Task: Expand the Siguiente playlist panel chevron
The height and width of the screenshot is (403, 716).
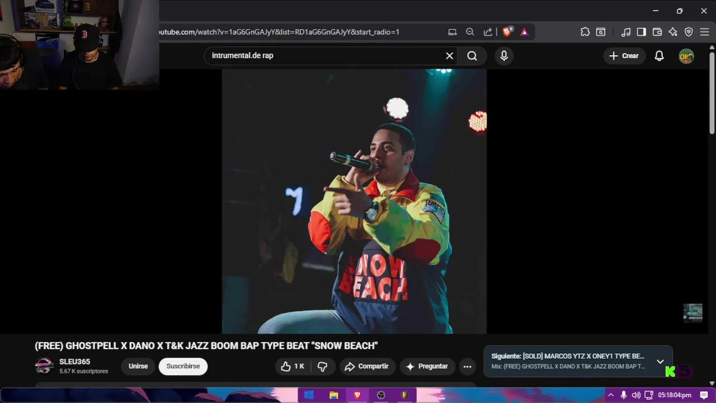Action: tap(660, 362)
